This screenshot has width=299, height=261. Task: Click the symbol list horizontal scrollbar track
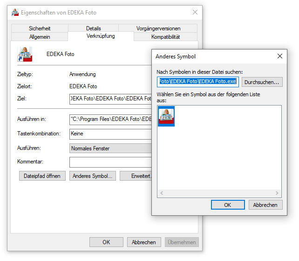point(219,193)
